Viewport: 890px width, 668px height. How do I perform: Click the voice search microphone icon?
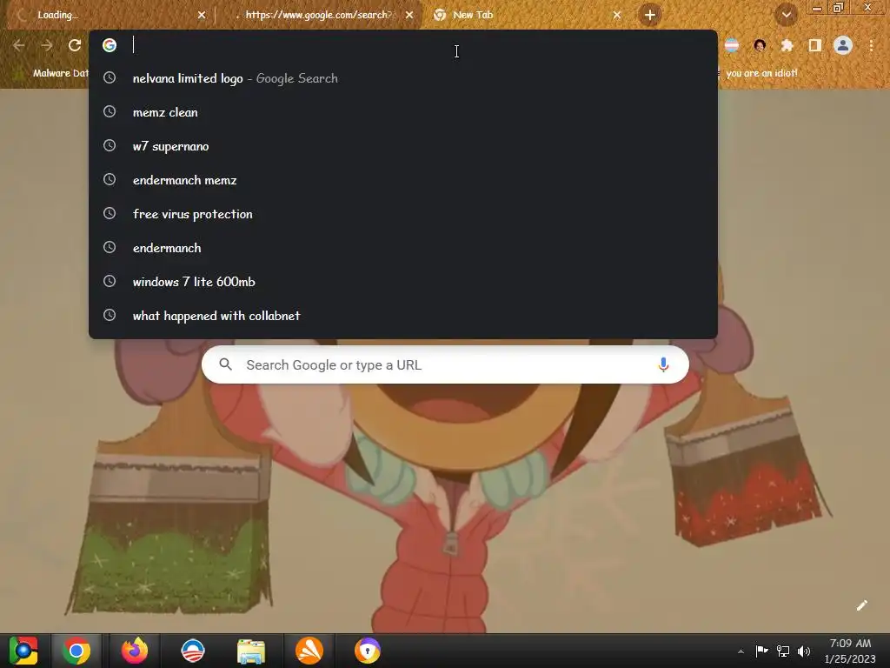pos(663,364)
